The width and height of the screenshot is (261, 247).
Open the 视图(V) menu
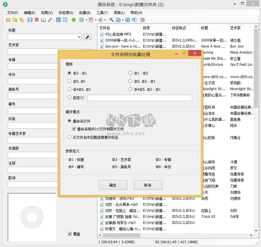pos(47,13)
